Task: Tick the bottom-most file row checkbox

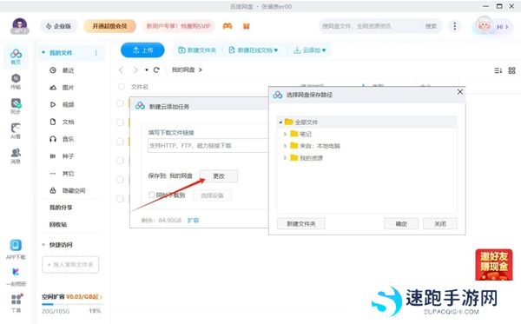Action: coord(120,199)
